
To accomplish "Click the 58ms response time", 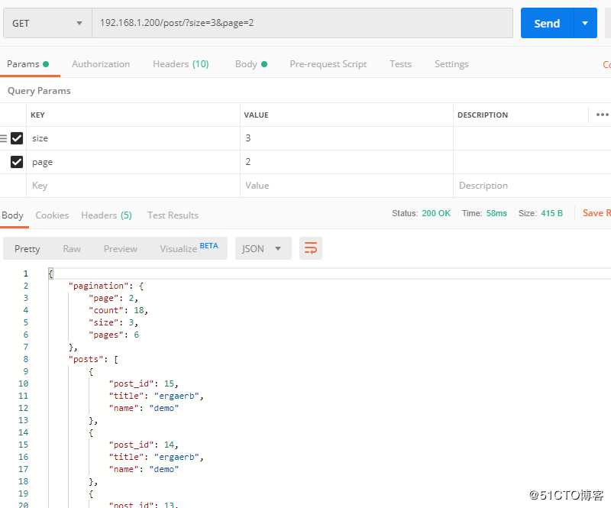I will 496,213.
